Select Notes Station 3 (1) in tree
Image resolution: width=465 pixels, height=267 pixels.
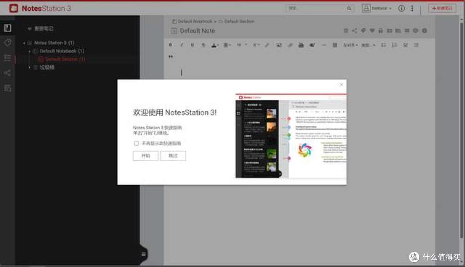pos(54,43)
